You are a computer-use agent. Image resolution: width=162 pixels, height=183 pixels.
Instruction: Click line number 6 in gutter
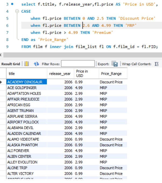pos(7,26)
